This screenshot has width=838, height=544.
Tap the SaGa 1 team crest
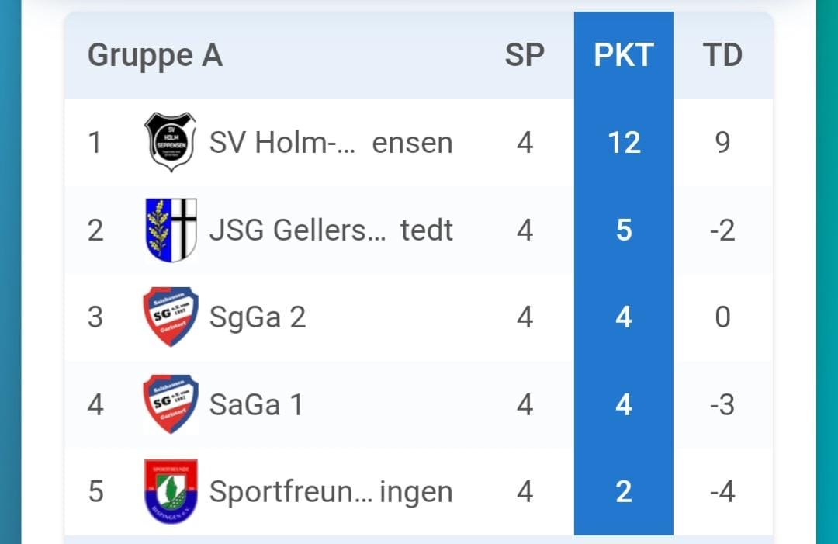click(x=171, y=404)
